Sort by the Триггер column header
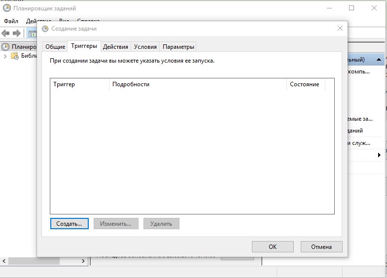The height and width of the screenshot is (278, 387). [x=79, y=84]
